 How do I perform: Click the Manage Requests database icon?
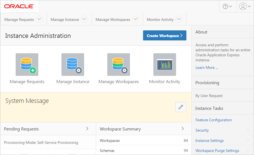tap(27, 64)
